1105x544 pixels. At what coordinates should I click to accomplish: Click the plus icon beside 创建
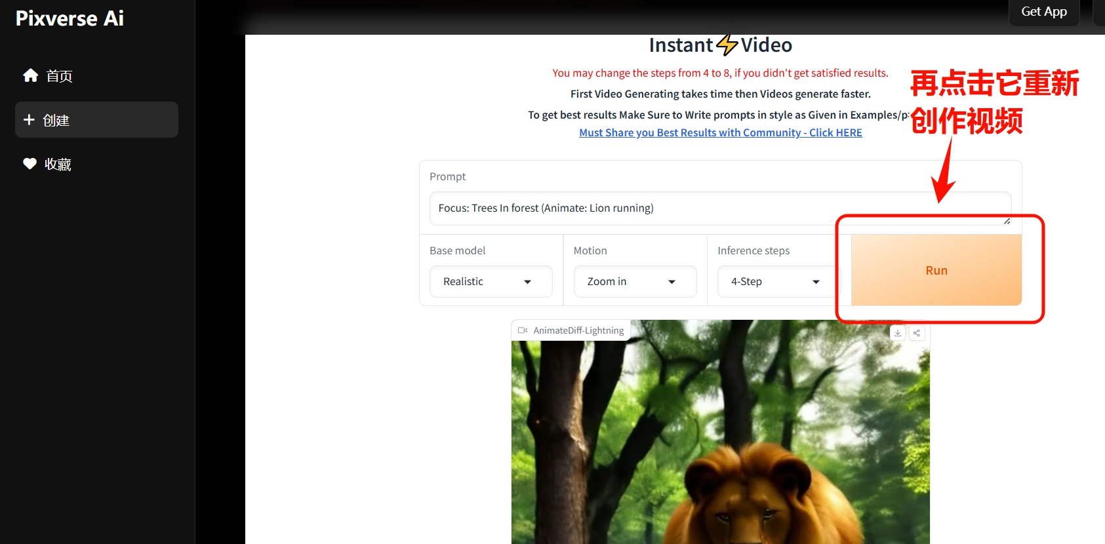[29, 120]
